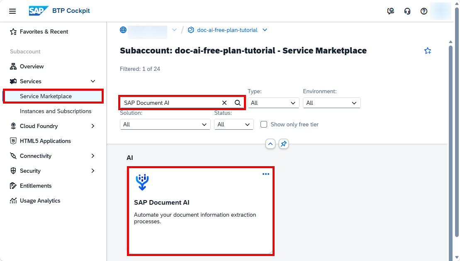
Task: Click the Services puzzle icon
Action: pyautogui.click(x=13, y=82)
